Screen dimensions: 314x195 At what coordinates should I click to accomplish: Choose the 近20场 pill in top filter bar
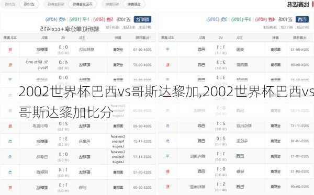(x=10, y=4)
